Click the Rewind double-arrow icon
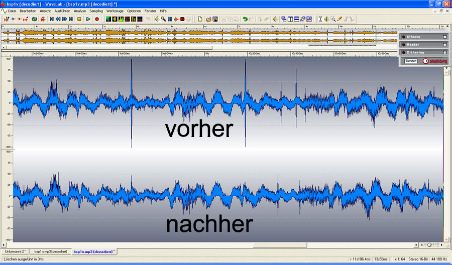The height and width of the screenshot is (265, 452). pyautogui.click(x=58, y=19)
